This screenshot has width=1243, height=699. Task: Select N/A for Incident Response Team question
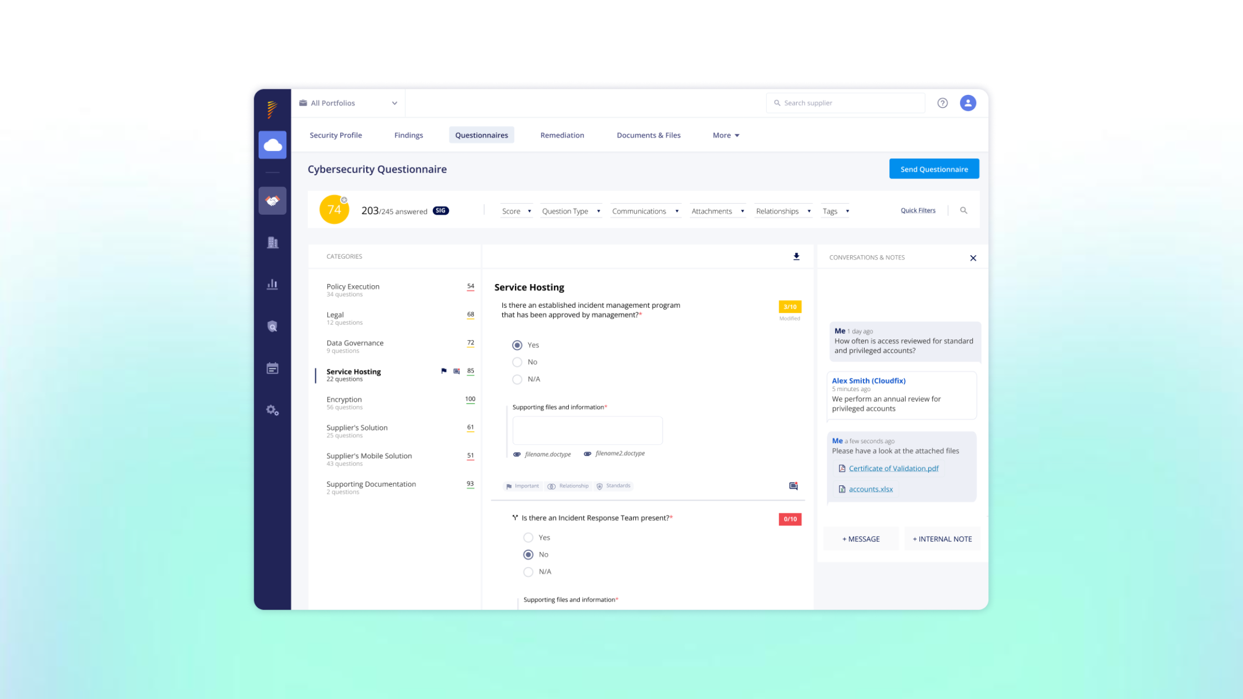tap(528, 572)
